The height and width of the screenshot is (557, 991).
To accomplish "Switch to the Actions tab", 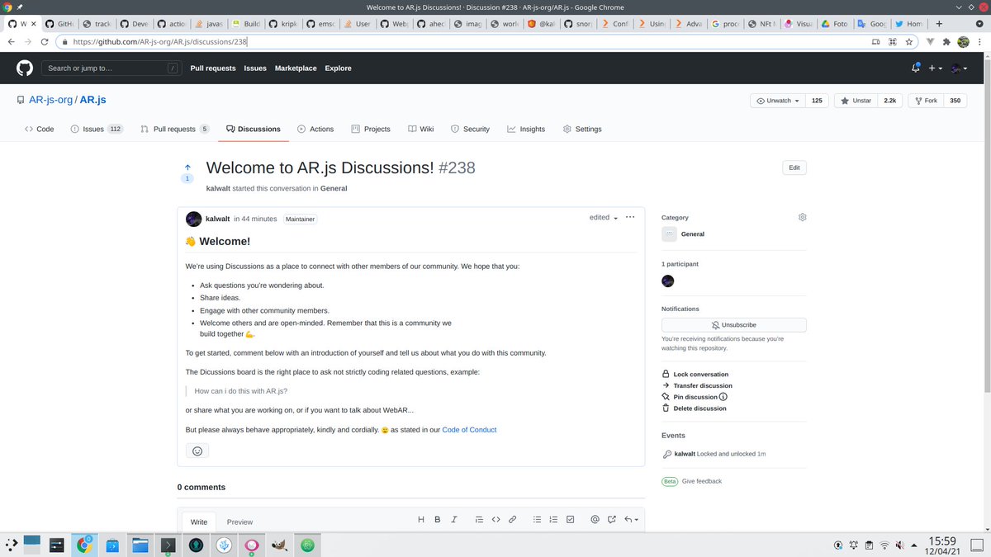I will pyautogui.click(x=315, y=129).
